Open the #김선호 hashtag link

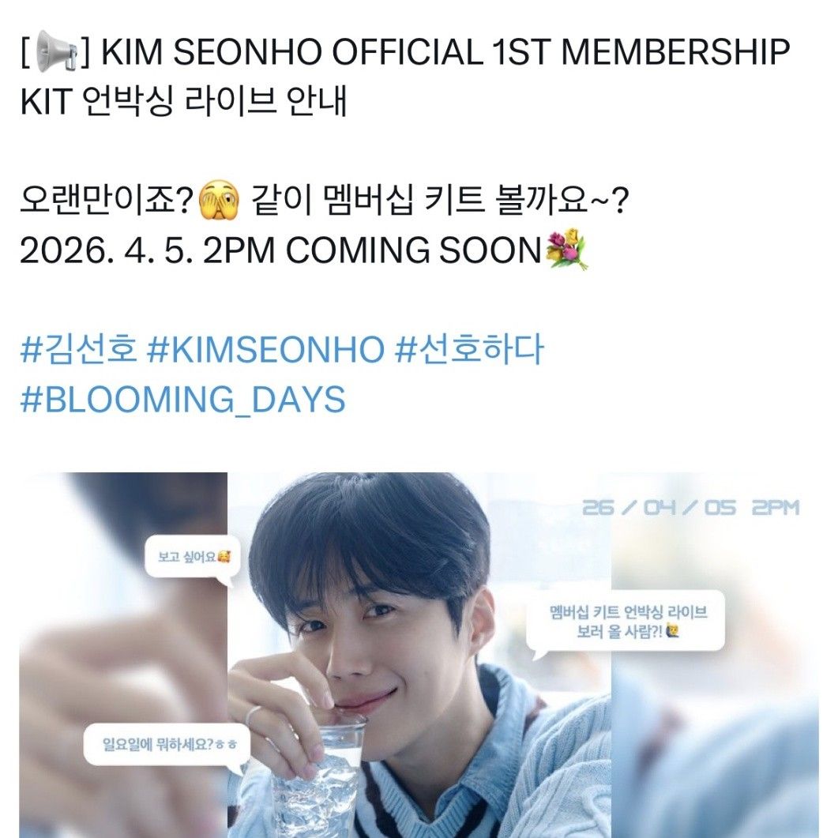click(x=78, y=350)
